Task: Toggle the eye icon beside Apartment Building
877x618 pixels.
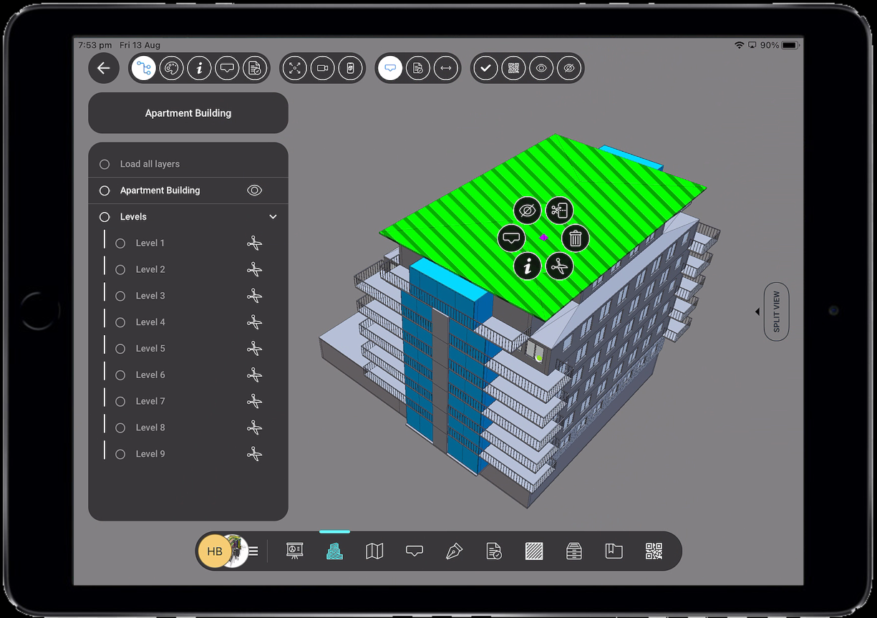Action: 254,190
